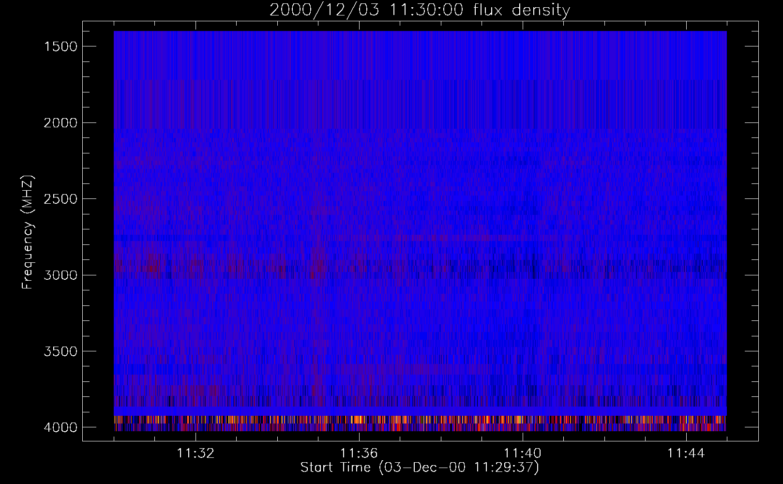The height and width of the screenshot is (484, 783).
Task: Click the 3000 frequency tick label
Action: click(60, 275)
